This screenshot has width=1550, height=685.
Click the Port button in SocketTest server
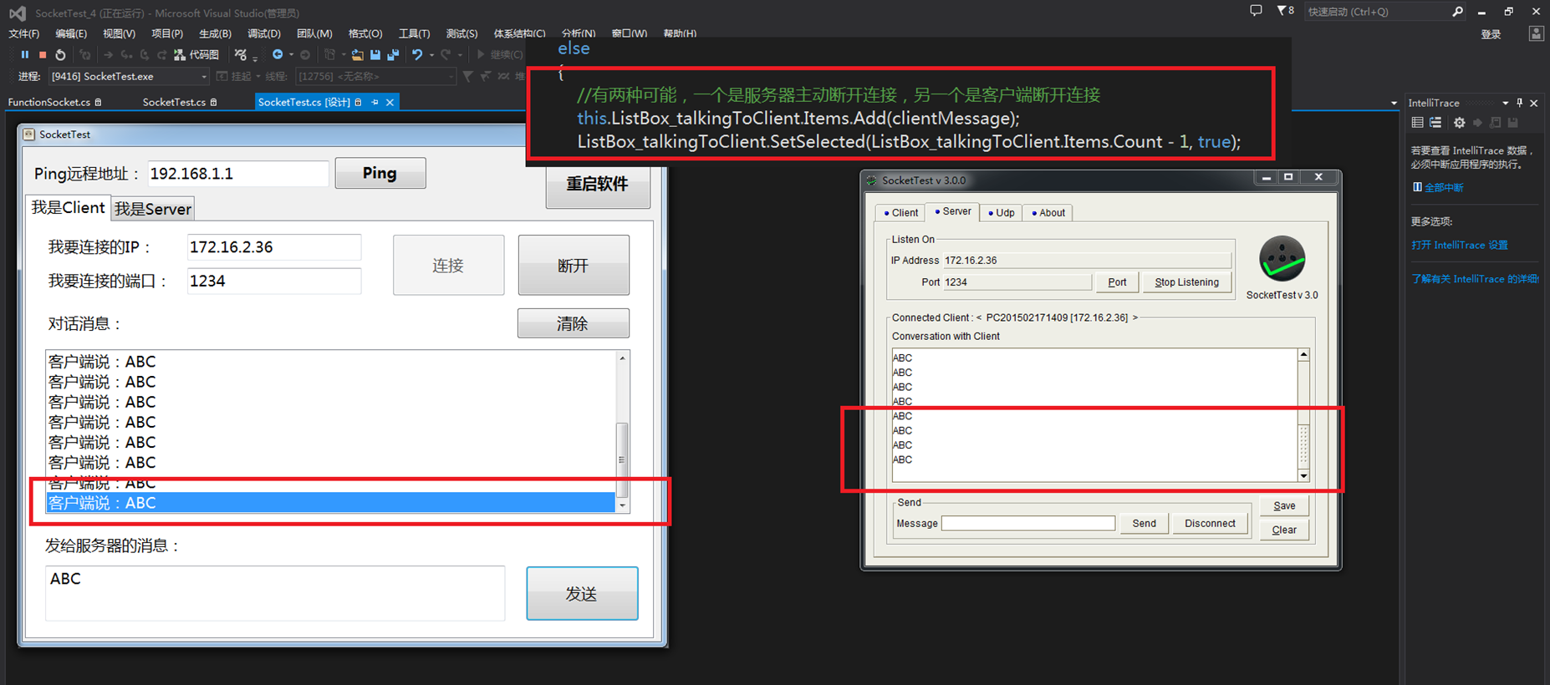click(x=1117, y=282)
